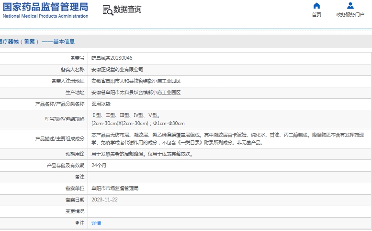Click the 备案单位 row label

coord(75,189)
